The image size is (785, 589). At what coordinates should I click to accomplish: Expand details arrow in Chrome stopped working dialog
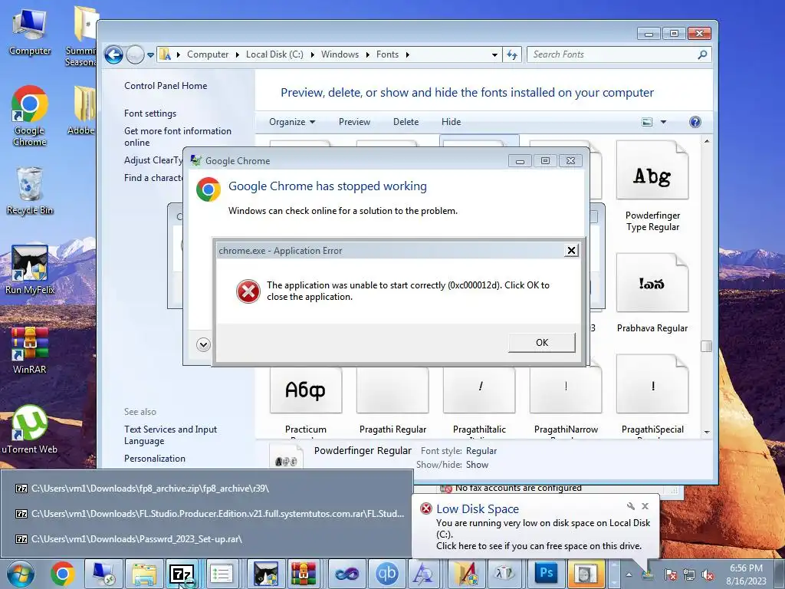click(203, 344)
